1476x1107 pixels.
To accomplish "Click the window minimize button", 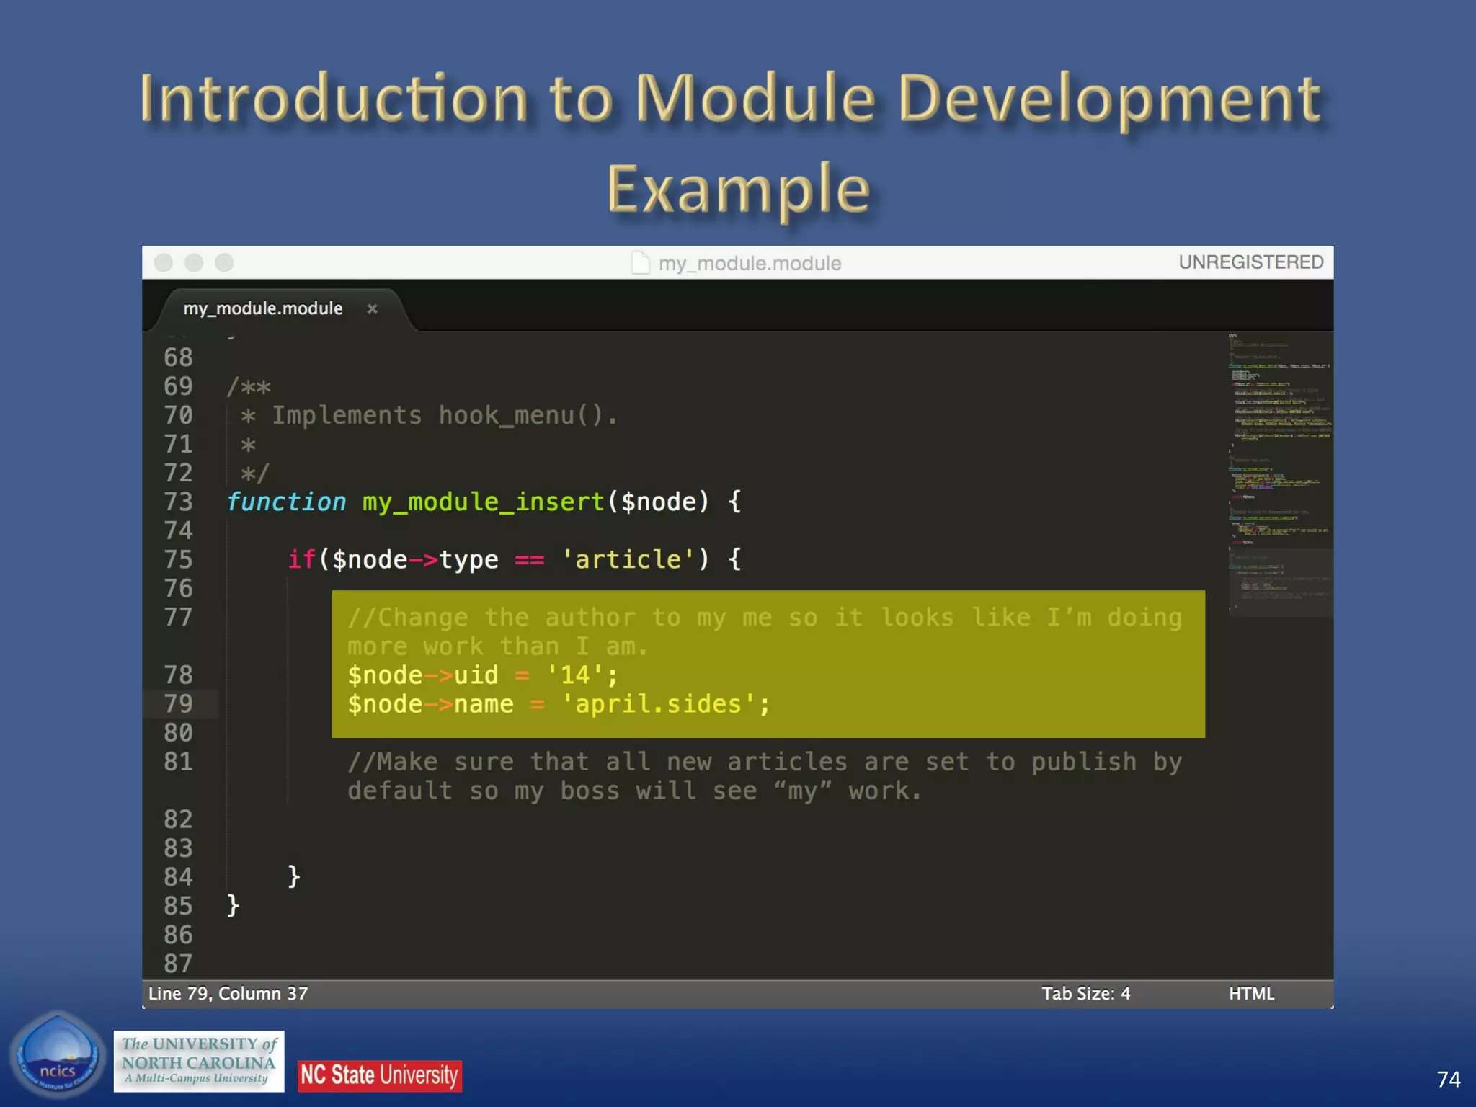I will click(x=194, y=263).
